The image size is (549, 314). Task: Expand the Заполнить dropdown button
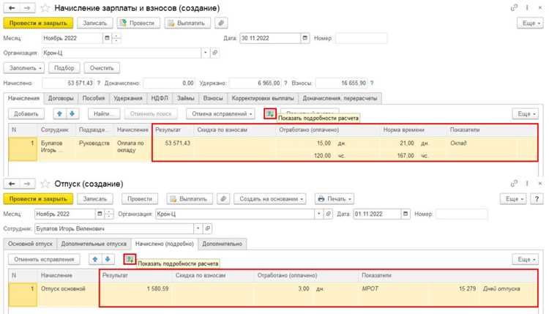pyautogui.click(x=24, y=68)
